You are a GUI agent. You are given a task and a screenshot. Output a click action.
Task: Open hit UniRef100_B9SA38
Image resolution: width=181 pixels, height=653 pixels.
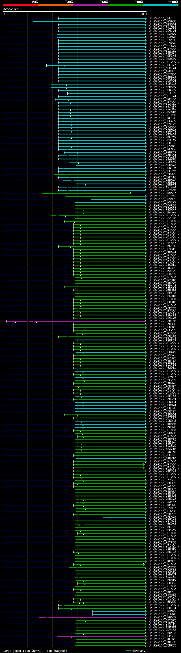click(162, 22)
